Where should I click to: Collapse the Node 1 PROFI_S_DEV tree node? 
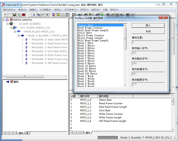tap(19, 36)
